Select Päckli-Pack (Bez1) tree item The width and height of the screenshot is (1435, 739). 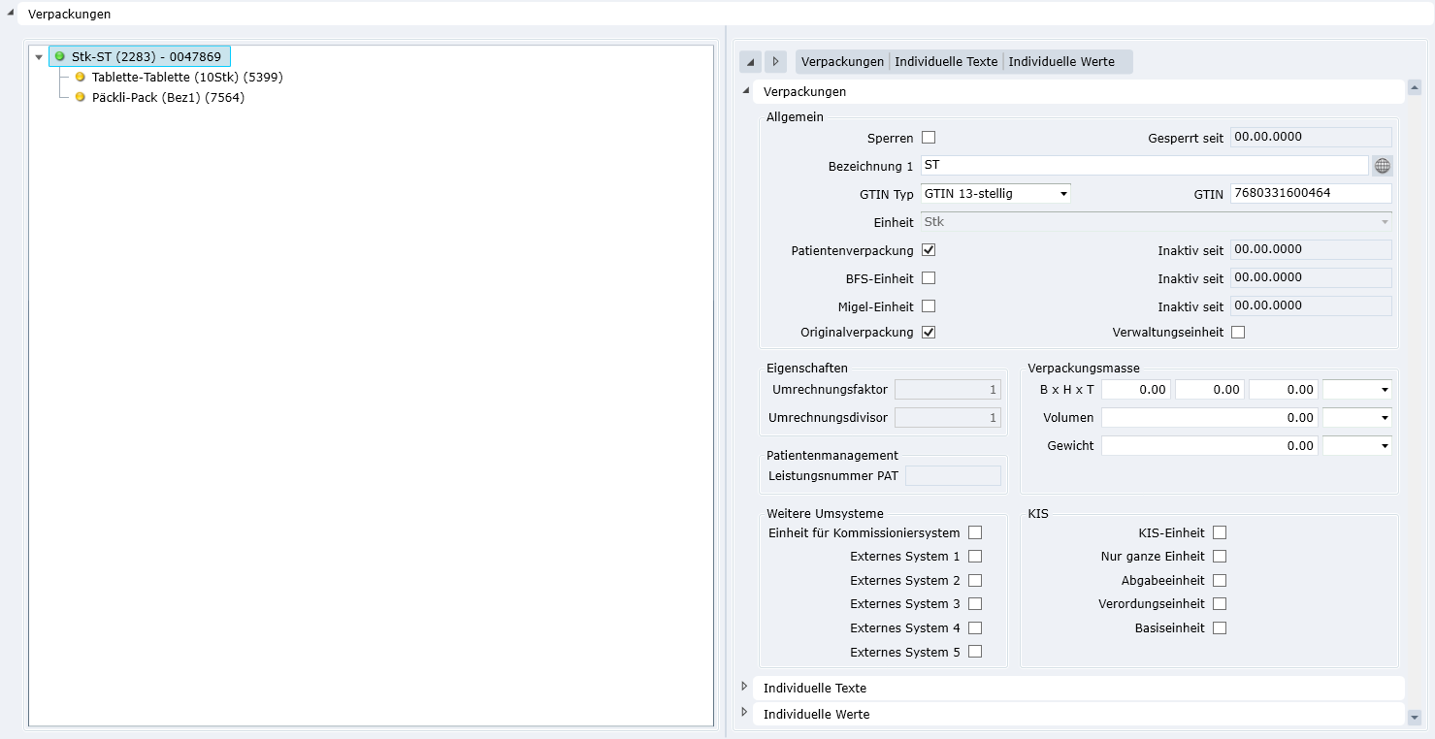pos(168,97)
